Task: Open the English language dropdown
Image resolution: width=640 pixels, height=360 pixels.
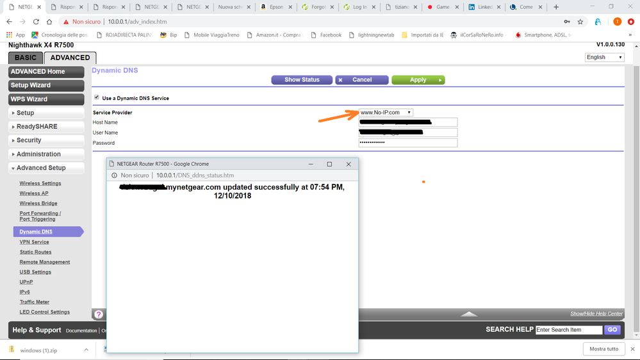Action: (x=605, y=57)
